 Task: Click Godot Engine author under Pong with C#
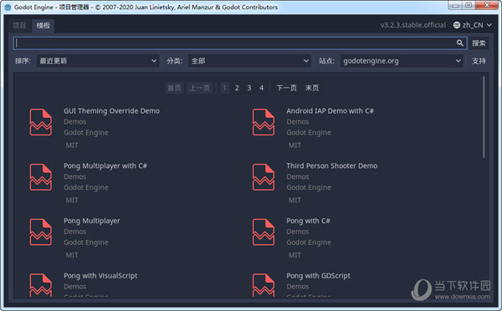tap(309, 242)
